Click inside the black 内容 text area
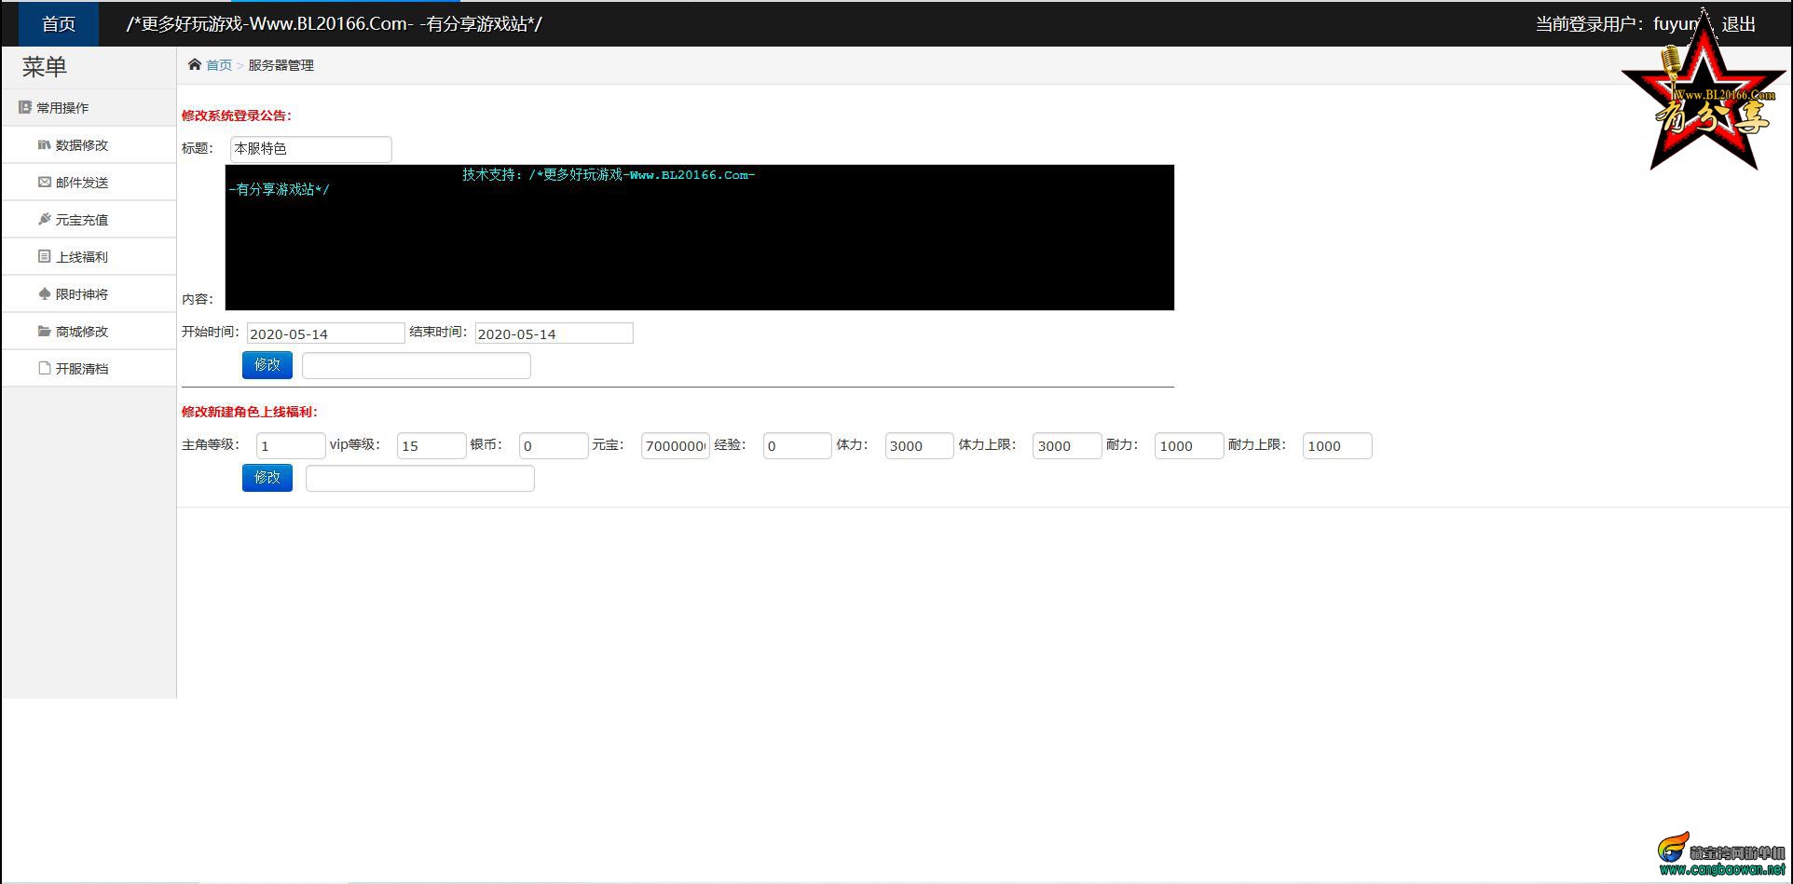Image resolution: width=1793 pixels, height=884 pixels. [700, 238]
